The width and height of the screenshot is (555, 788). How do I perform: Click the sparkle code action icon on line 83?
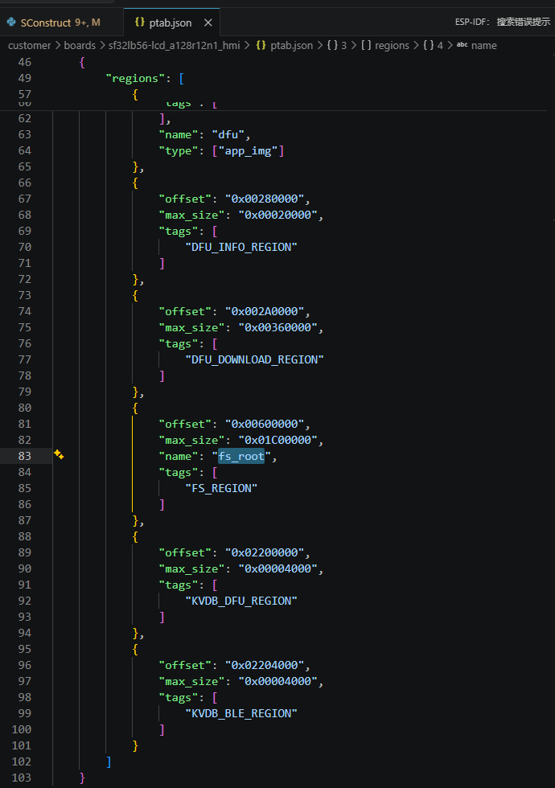[59, 455]
